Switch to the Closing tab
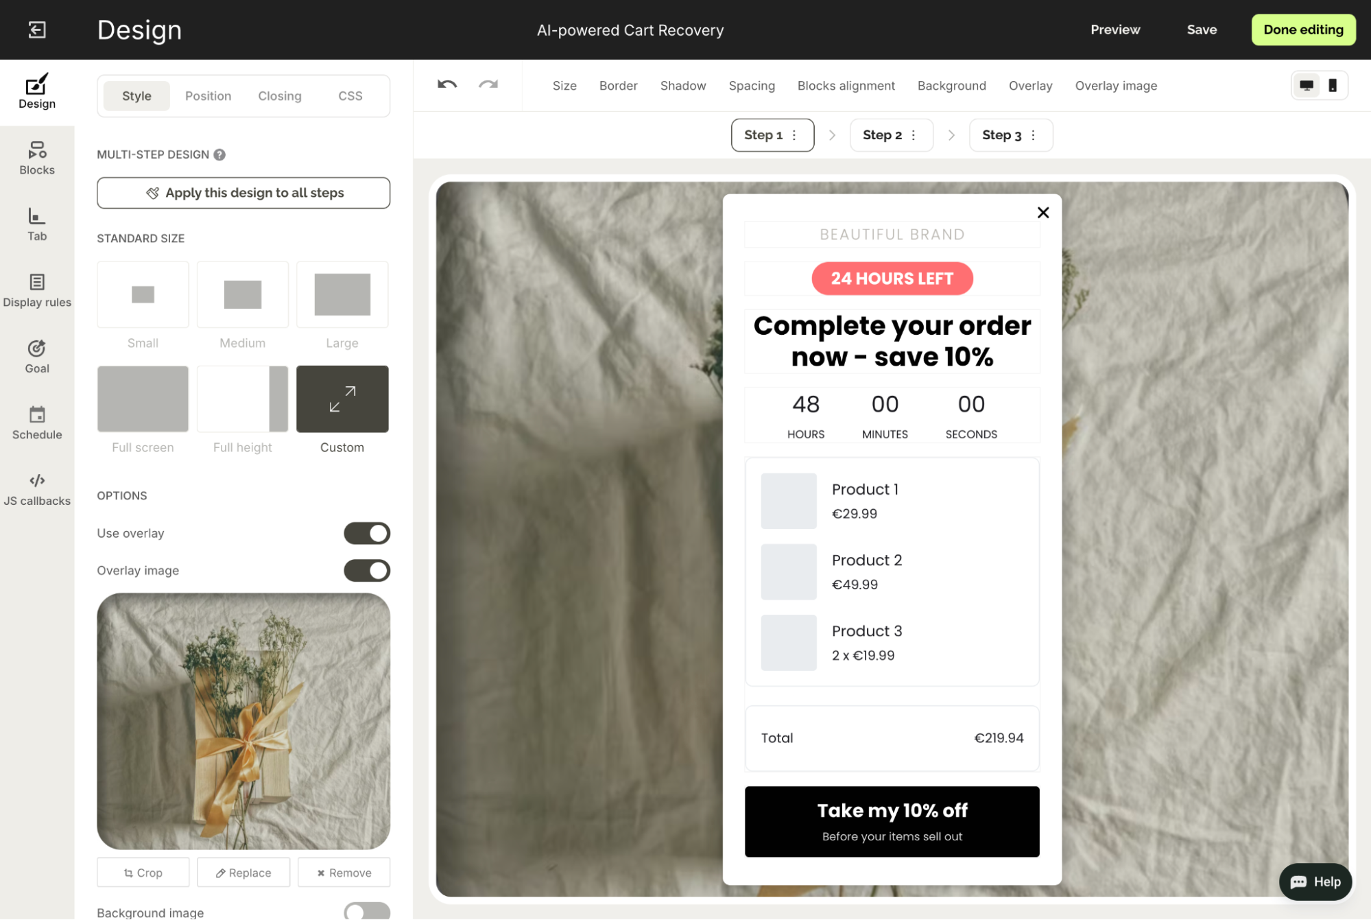The image size is (1371, 920). (279, 96)
